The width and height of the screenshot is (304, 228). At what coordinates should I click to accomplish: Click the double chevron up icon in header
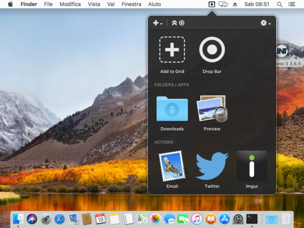pos(174,23)
